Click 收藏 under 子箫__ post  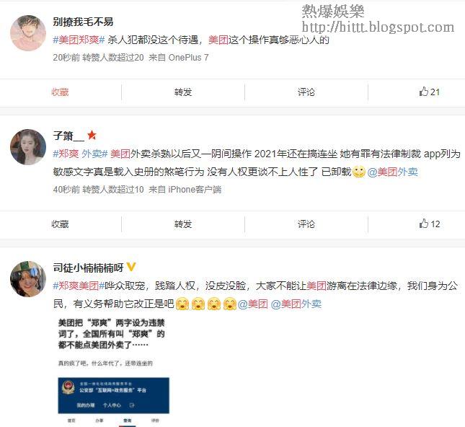point(60,224)
